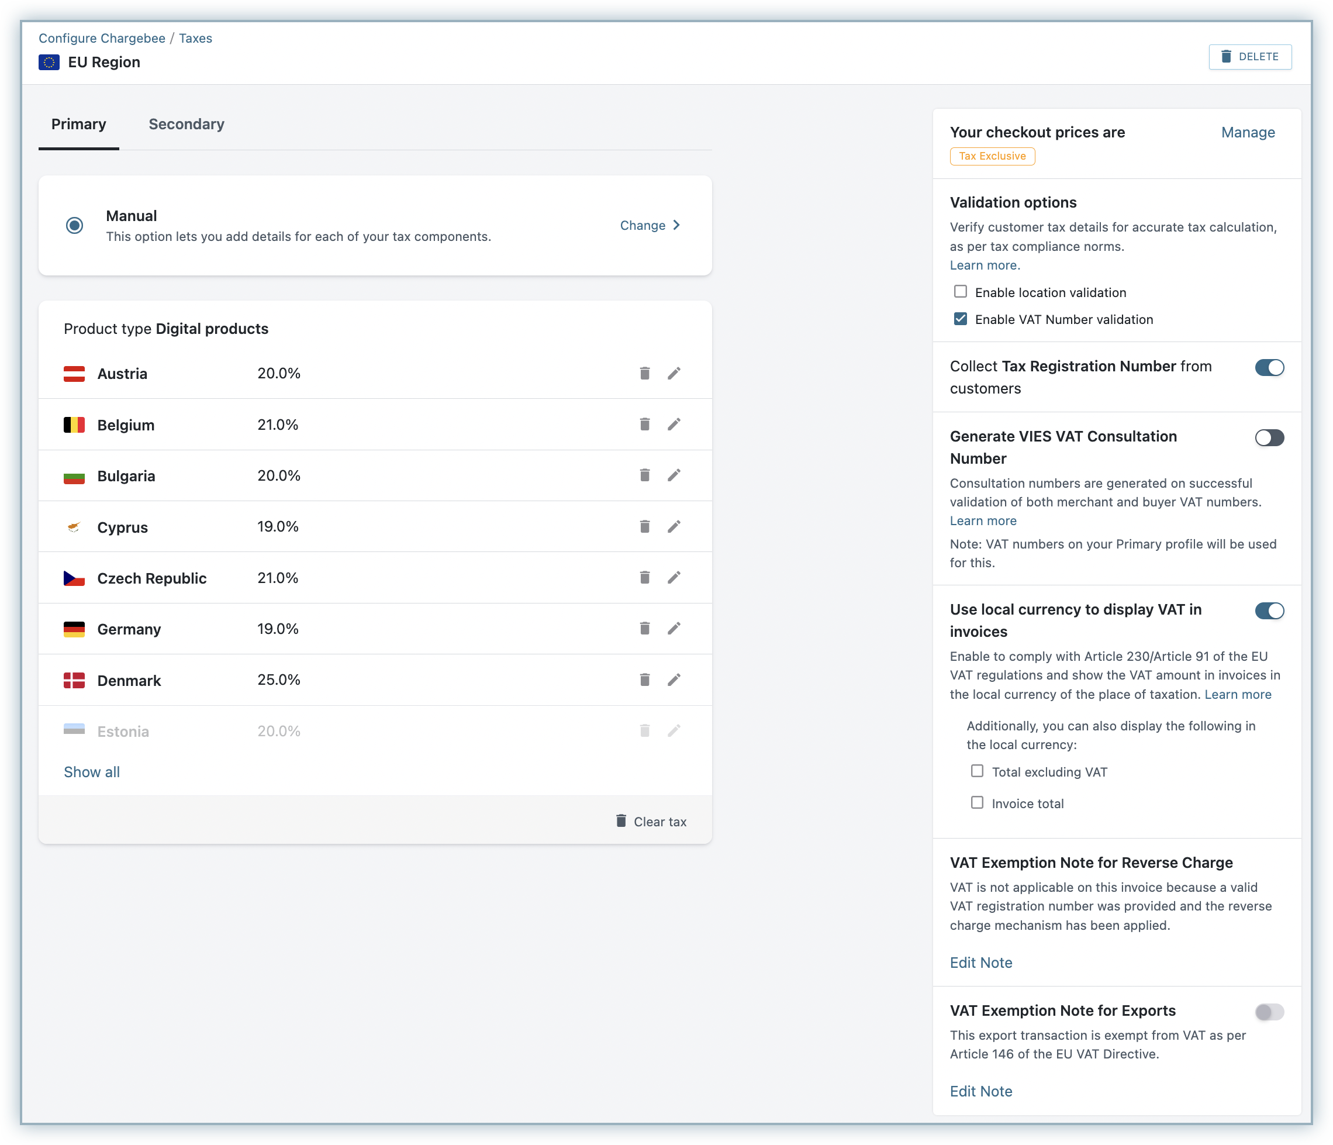Turn on VIES VAT Consultation Number
The height and width of the screenshot is (1145, 1333).
pos(1269,437)
